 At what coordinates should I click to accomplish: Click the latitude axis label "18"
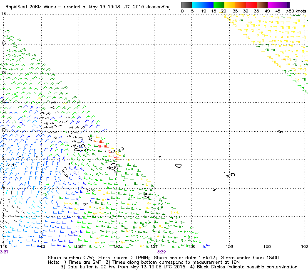click(x=3, y=14)
